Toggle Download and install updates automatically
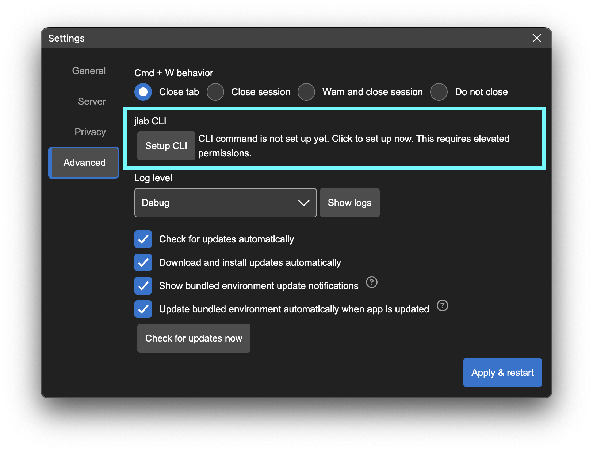 [143, 262]
